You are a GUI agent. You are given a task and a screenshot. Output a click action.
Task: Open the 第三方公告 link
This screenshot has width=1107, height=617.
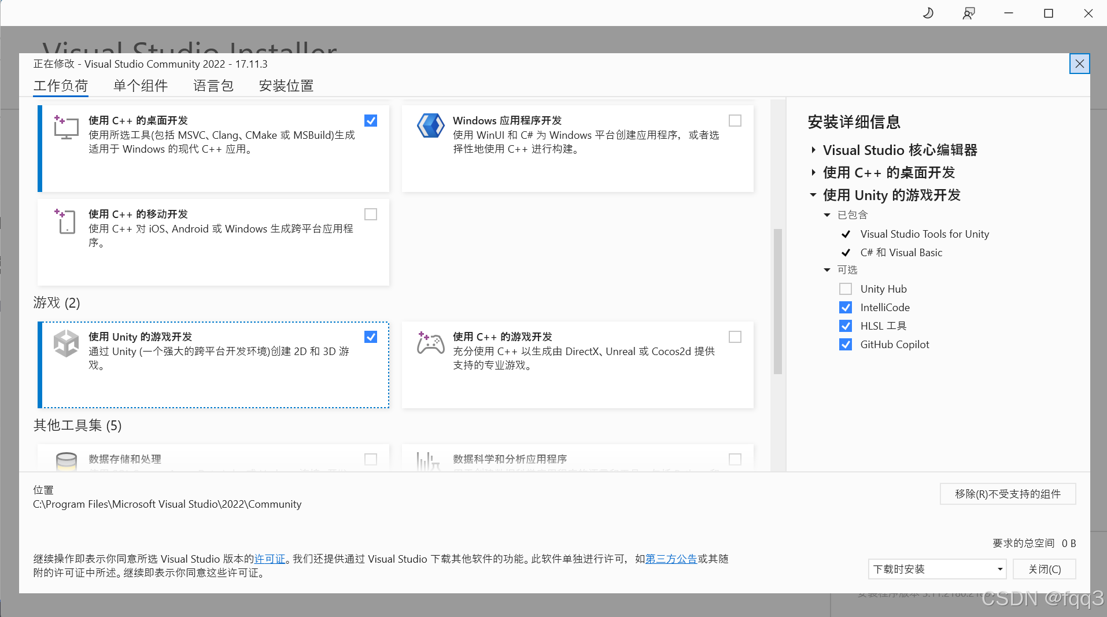[671, 559]
